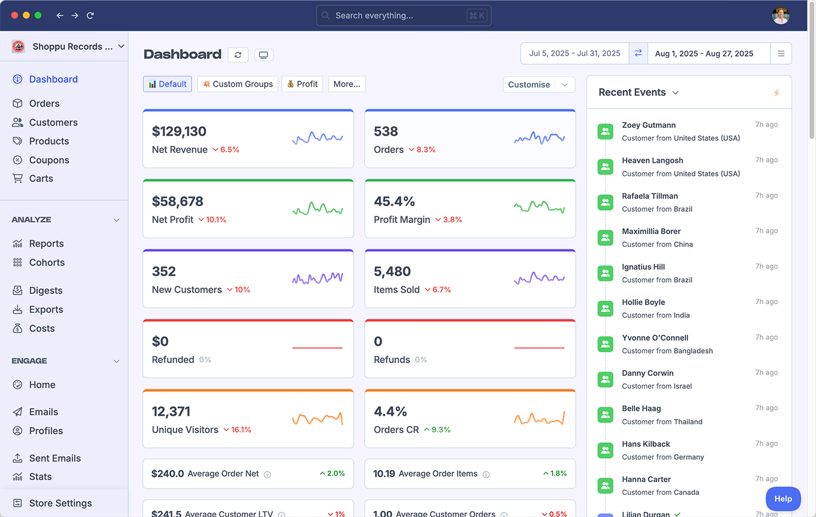This screenshot has width=816, height=517.
Task: Click the monitor display mode icon
Action: (263, 55)
